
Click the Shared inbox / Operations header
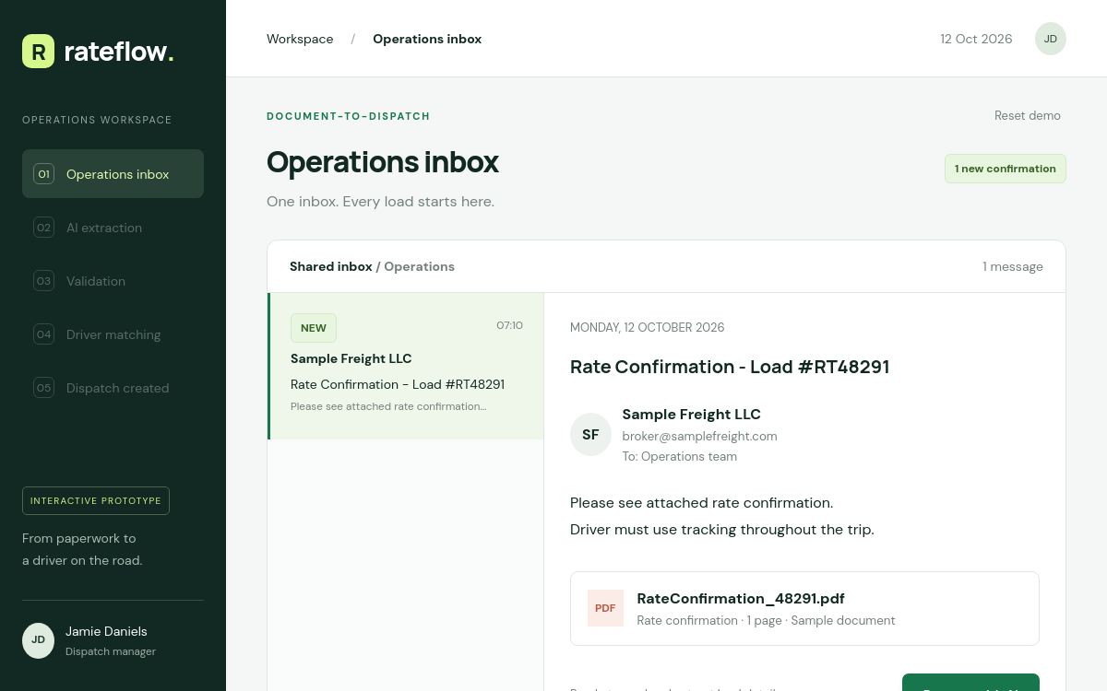pos(372,266)
